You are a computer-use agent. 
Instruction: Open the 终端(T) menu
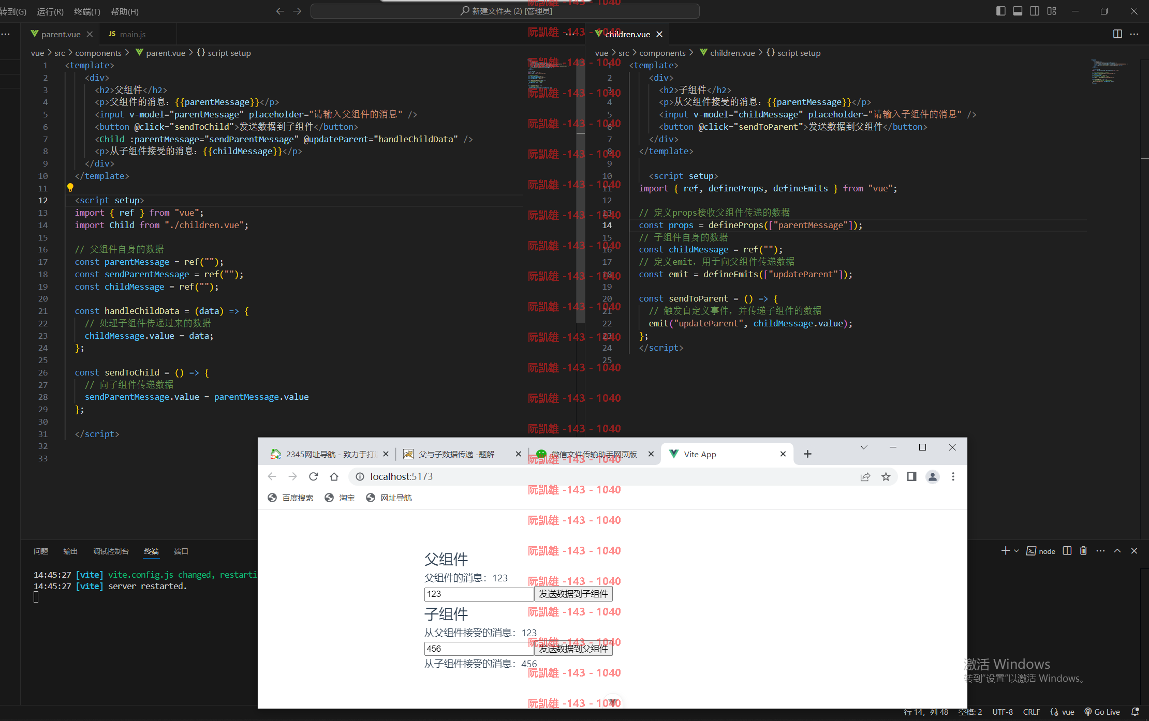click(87, 11)
